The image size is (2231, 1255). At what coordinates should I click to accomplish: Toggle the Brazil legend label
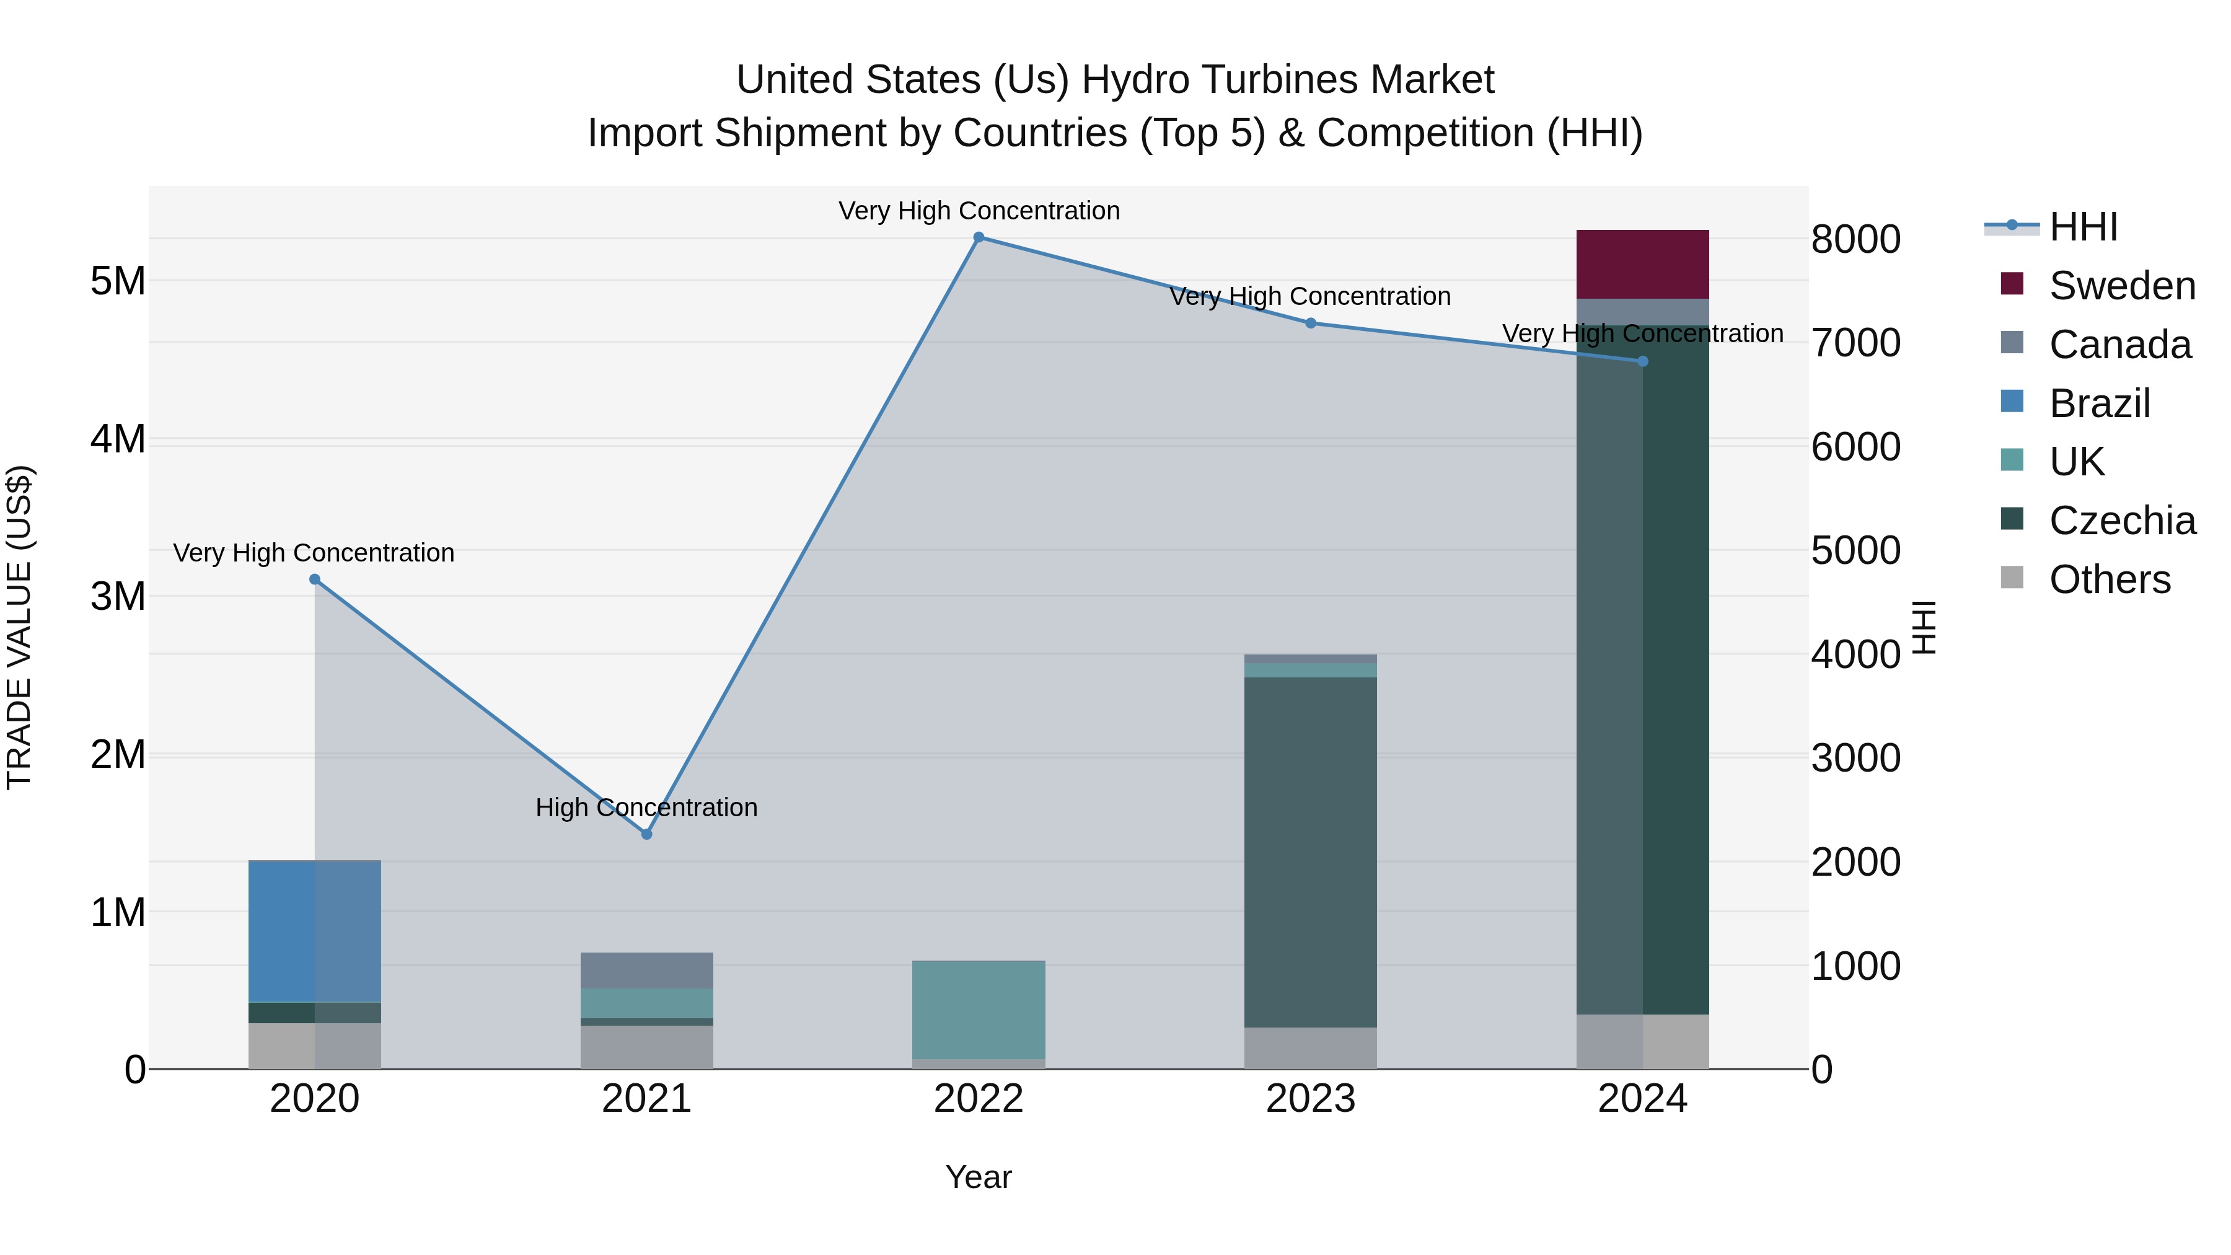(x=2100, y=403)
